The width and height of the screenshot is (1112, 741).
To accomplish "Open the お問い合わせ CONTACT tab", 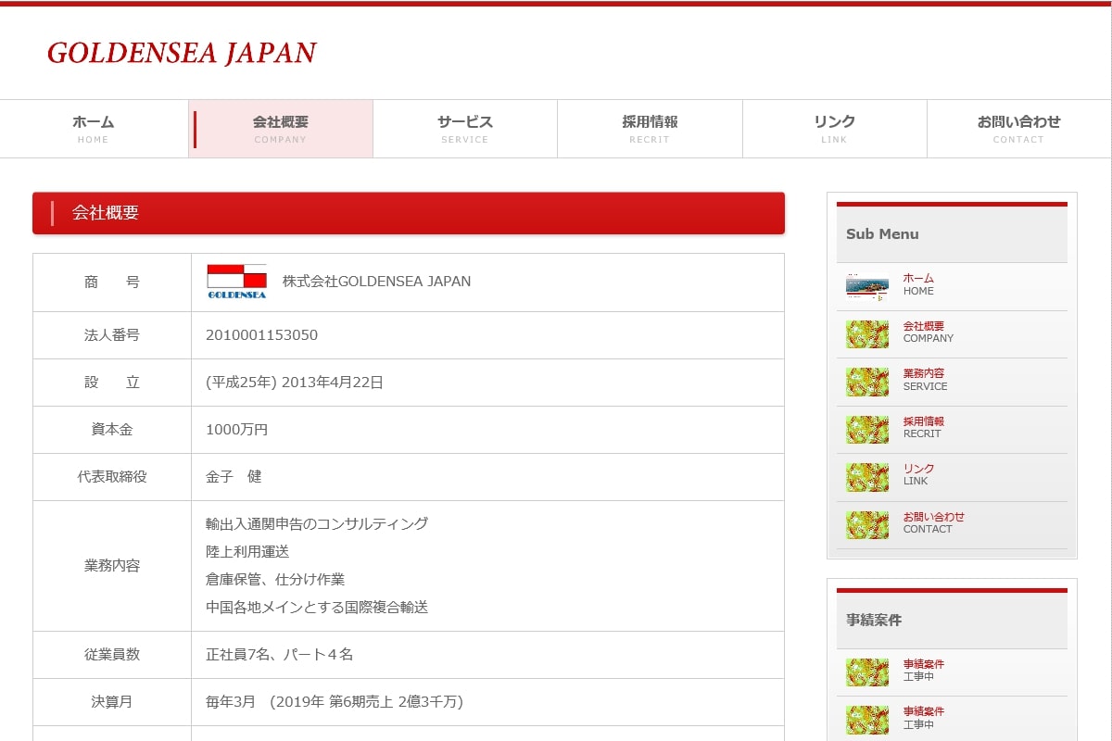I will click(x=1018, y=129).
